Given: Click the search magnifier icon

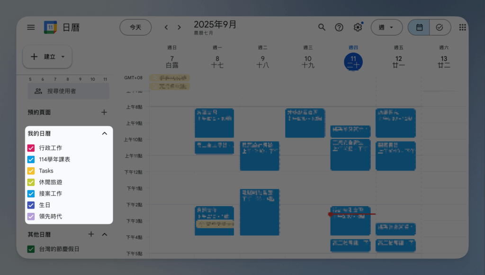Looking at the screenshot, I should point(322,27).
